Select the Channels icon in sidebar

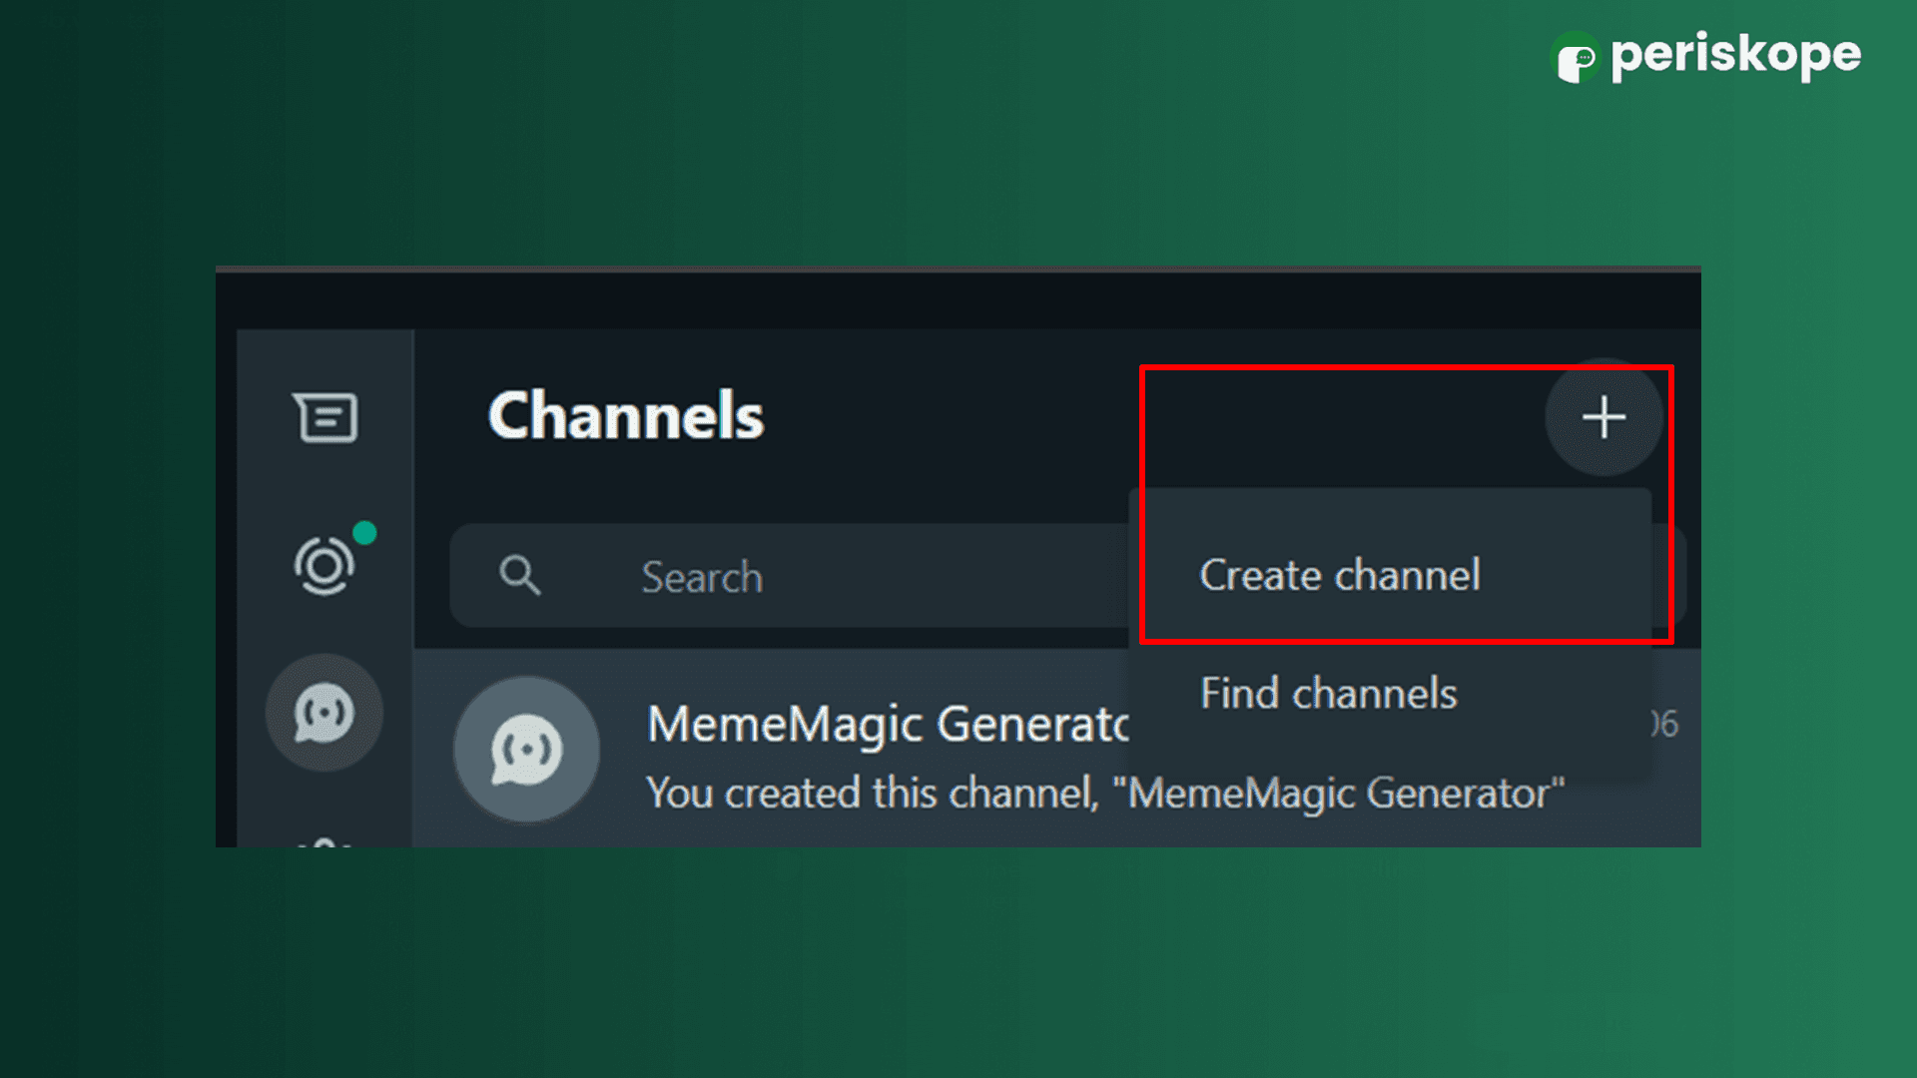(x=323, y=713)
